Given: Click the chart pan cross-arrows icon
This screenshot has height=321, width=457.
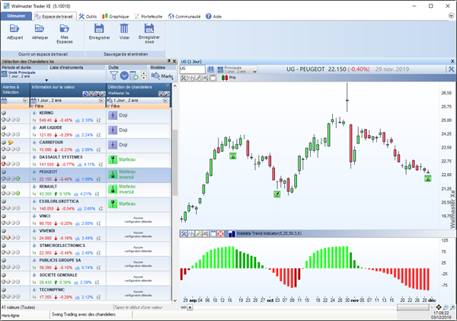Looking at the screenshot, I should pos(439,307).
